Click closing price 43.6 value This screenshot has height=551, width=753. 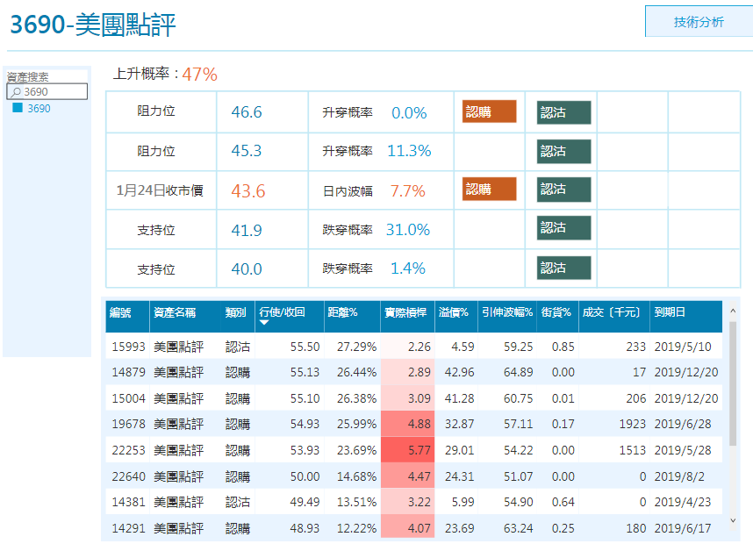tap(248, 191)
